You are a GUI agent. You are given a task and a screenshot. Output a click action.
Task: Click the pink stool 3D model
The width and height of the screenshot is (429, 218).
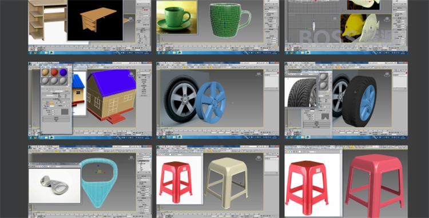(x=374, y=185)
